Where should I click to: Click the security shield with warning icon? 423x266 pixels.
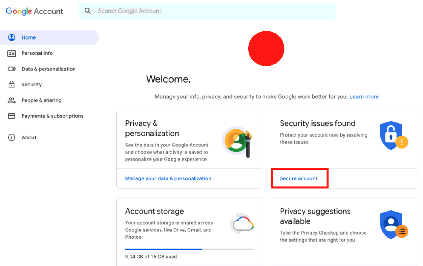[x=394, y=135]
